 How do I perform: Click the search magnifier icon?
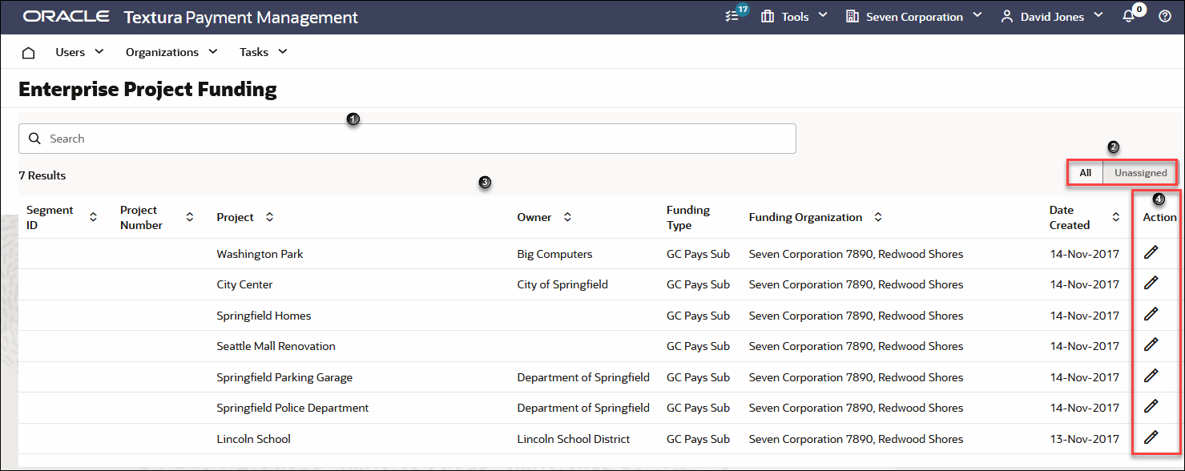[x=34, y=139]
